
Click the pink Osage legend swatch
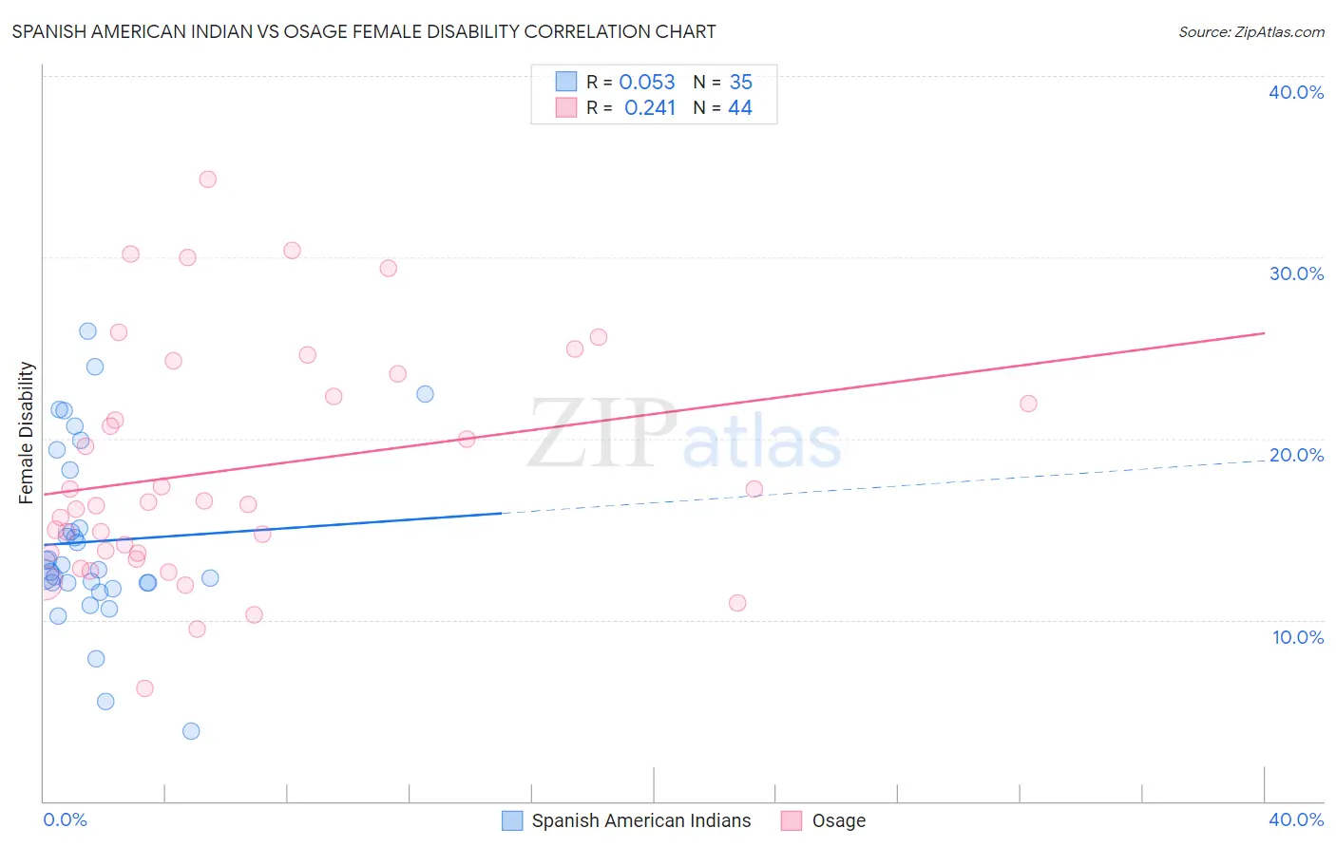(x=792, y=820)
